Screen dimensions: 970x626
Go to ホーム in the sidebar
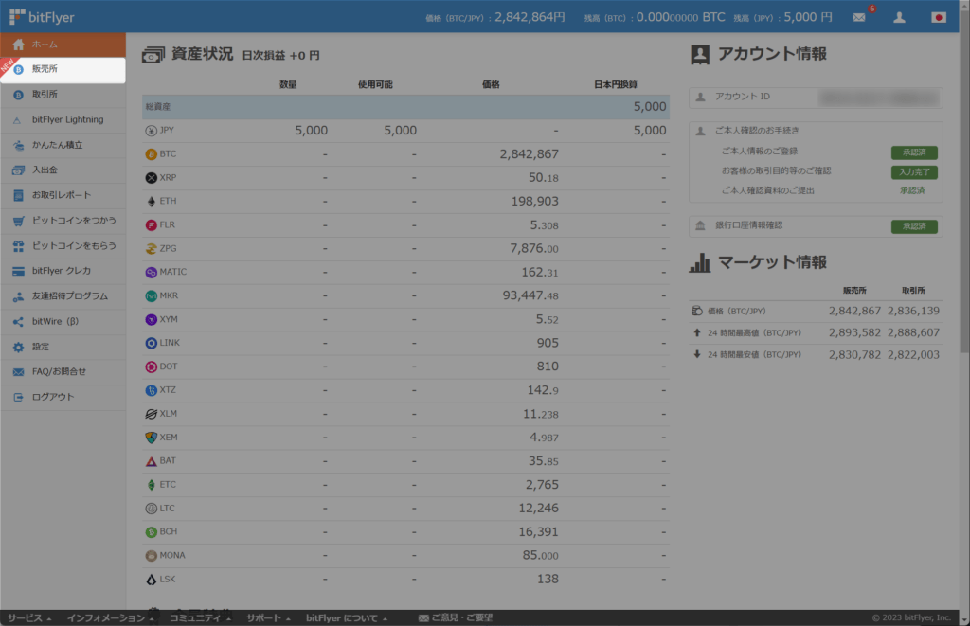click(x=63, y=45)
